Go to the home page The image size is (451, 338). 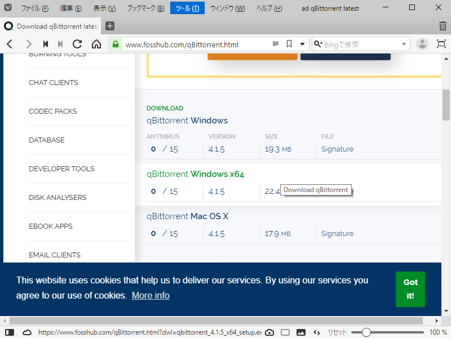96,44
